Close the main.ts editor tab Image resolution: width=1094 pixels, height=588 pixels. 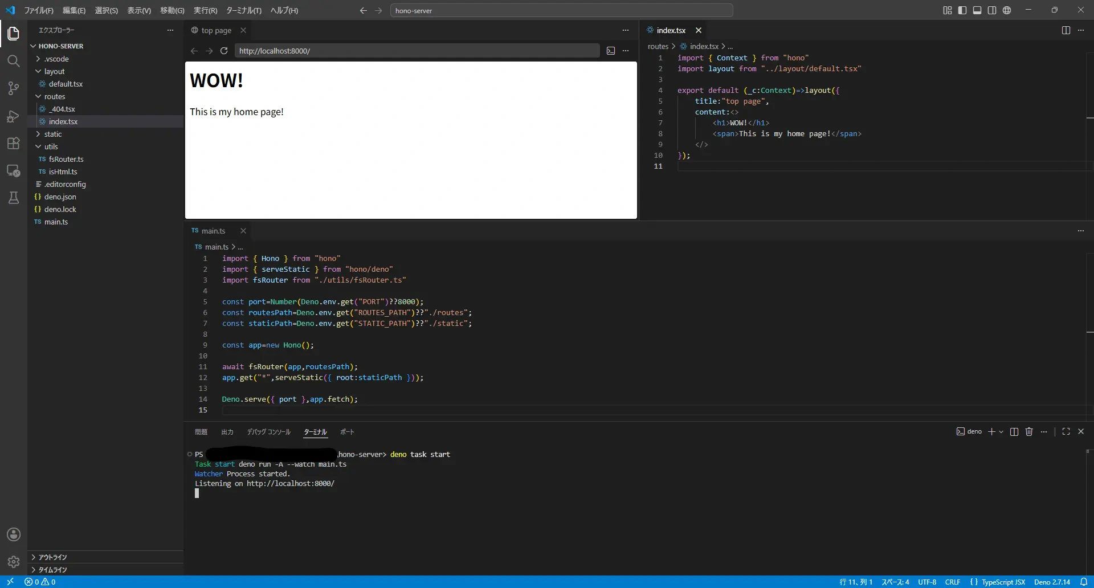point(243,231)
